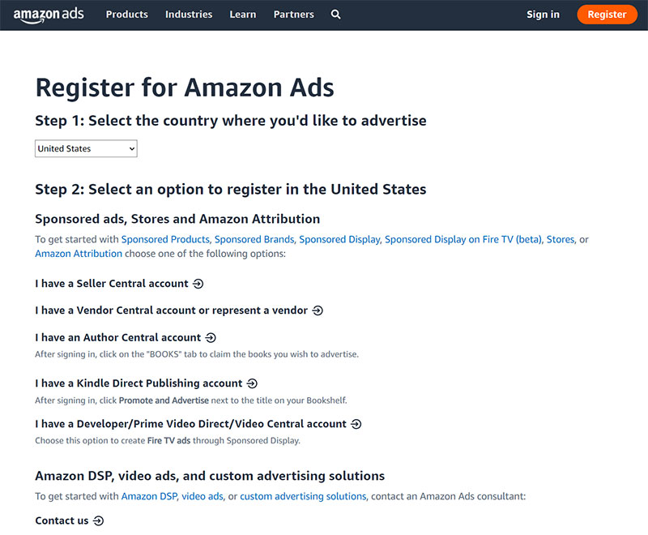This screenshot has height=535, width=648.
Task: Click the Sign in link
Action: pos(543,15)
